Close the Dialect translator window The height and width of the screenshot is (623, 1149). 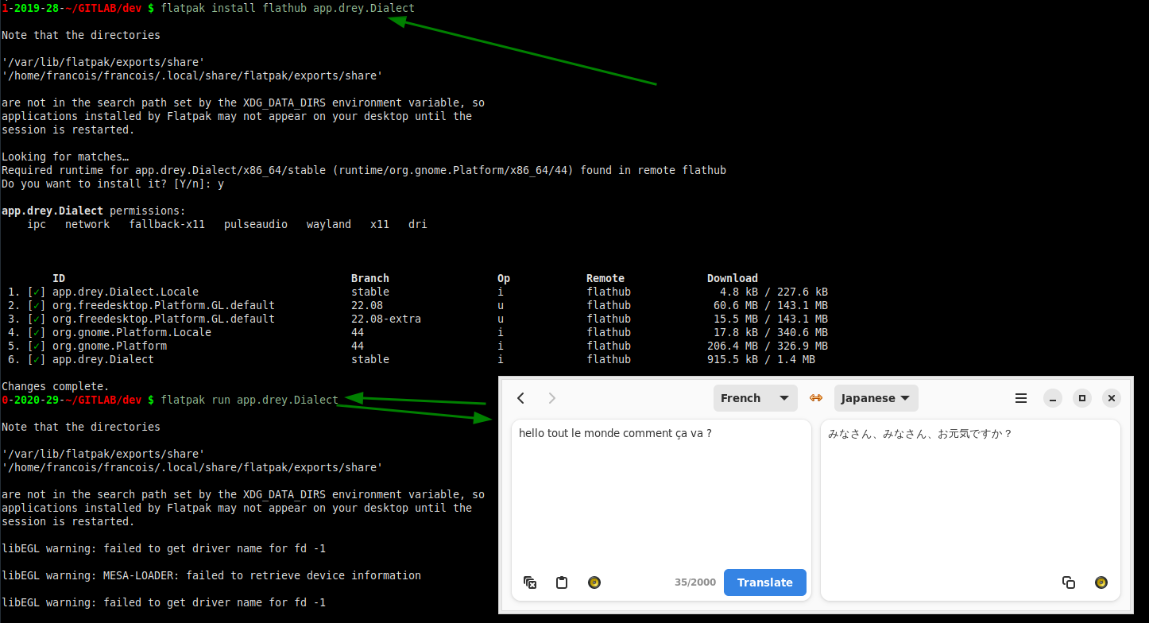pyautogui.click(x=1112, y=398)
